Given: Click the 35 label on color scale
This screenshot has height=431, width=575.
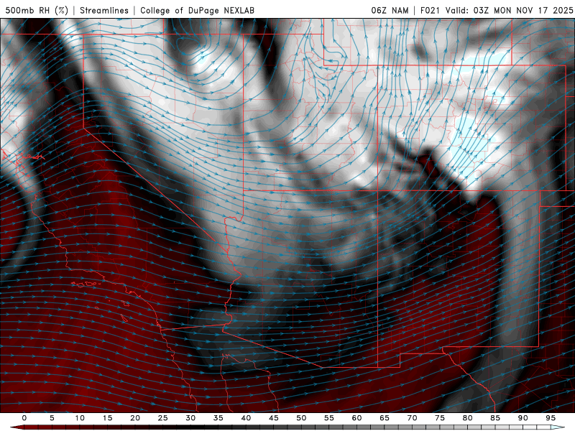Looking at the screenshot, I should click(x=218, y=418).
